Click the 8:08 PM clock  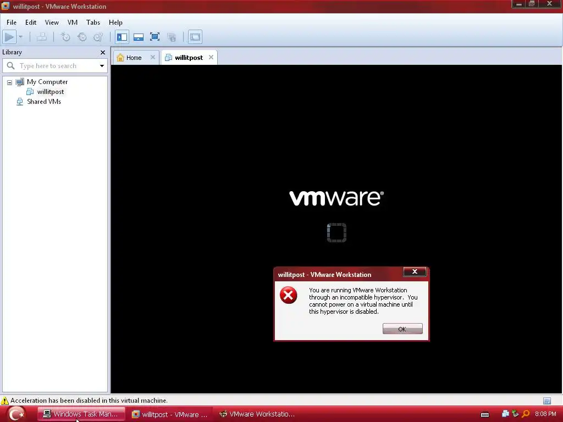[x=545, y=414]
